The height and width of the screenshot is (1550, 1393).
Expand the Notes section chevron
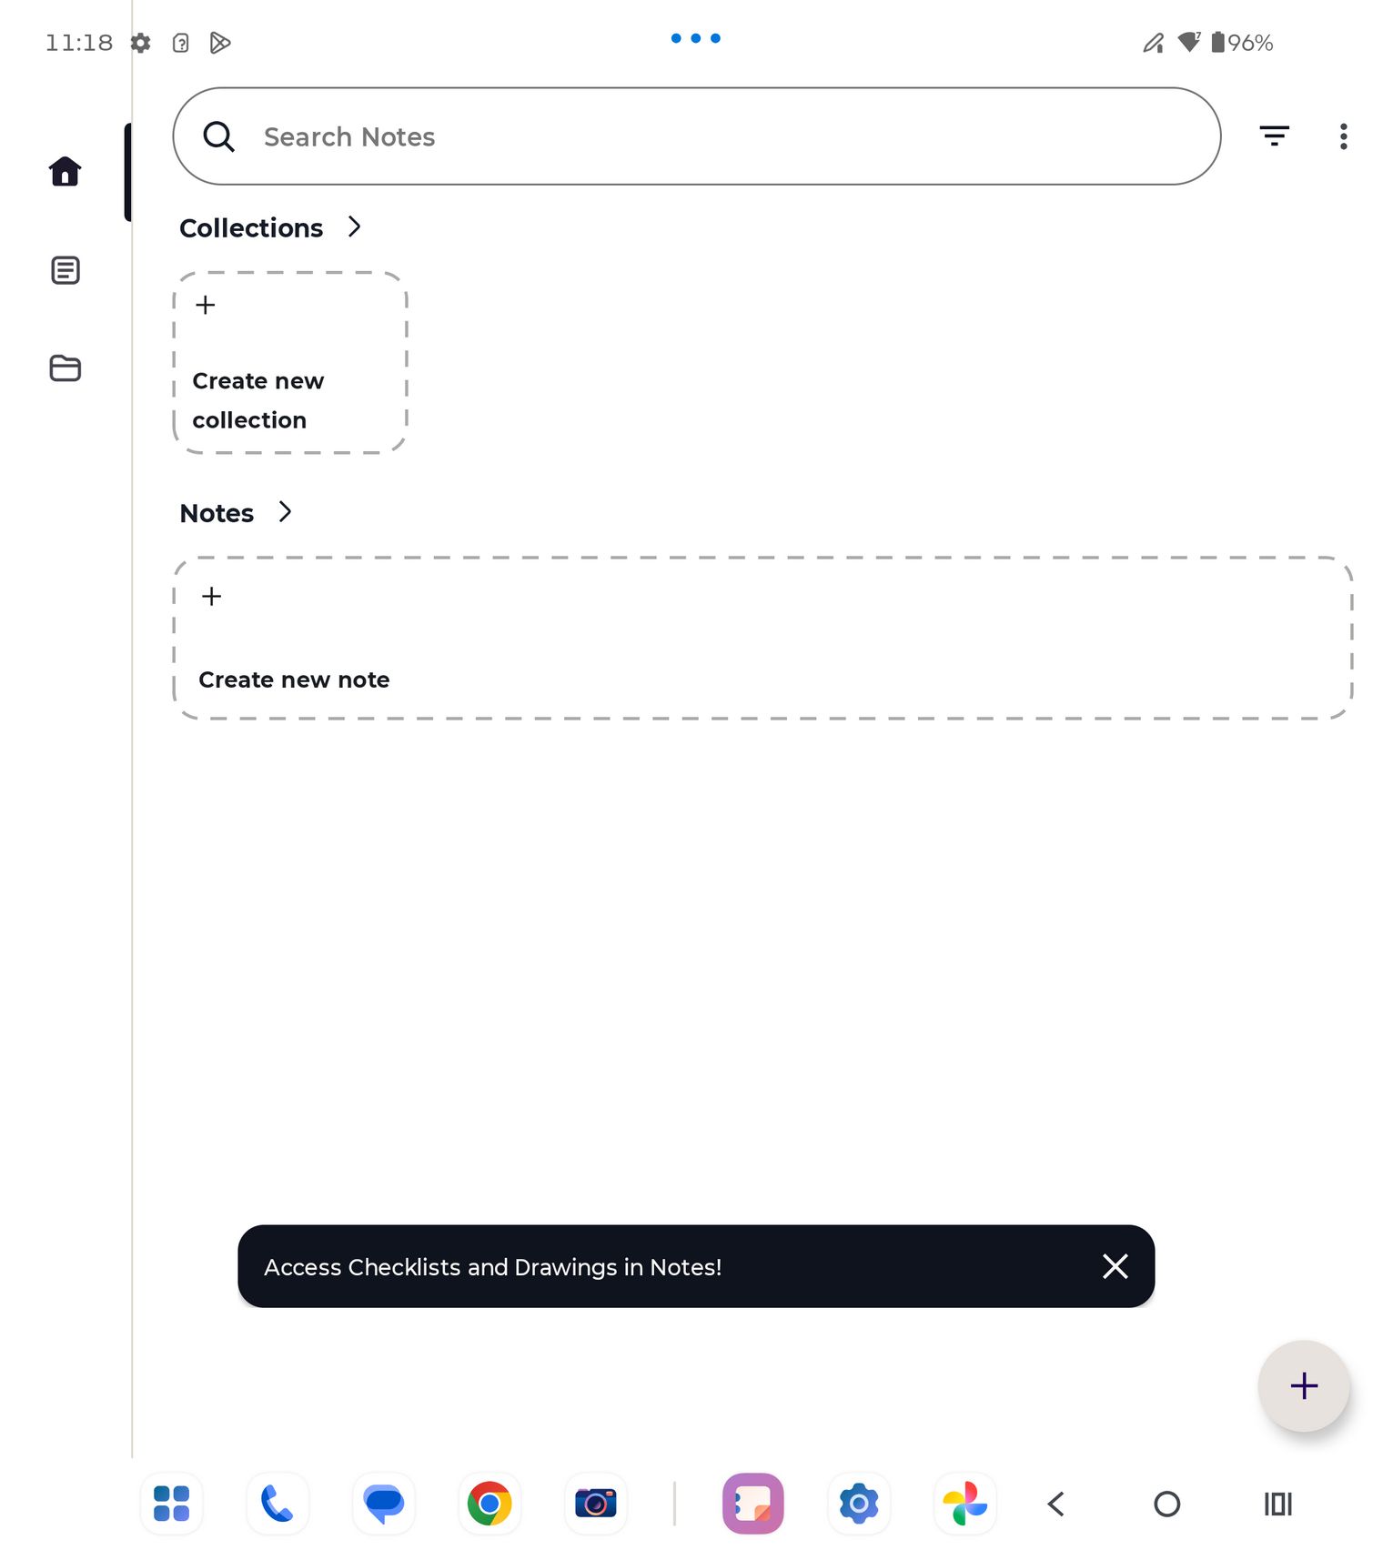285,512
